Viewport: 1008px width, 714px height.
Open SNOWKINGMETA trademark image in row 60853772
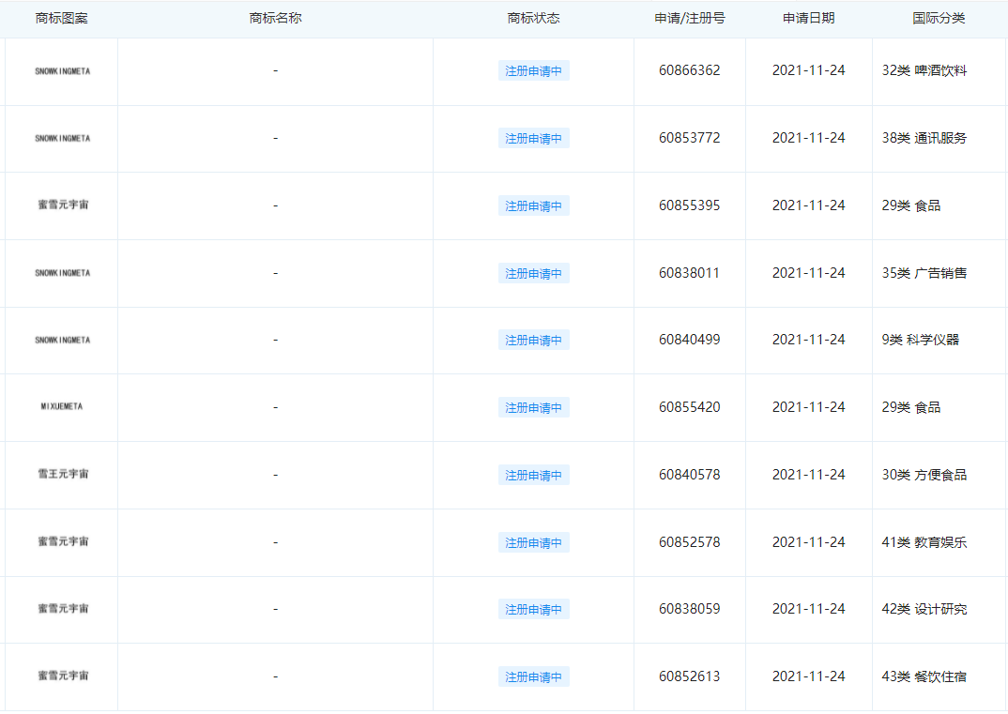62,138
